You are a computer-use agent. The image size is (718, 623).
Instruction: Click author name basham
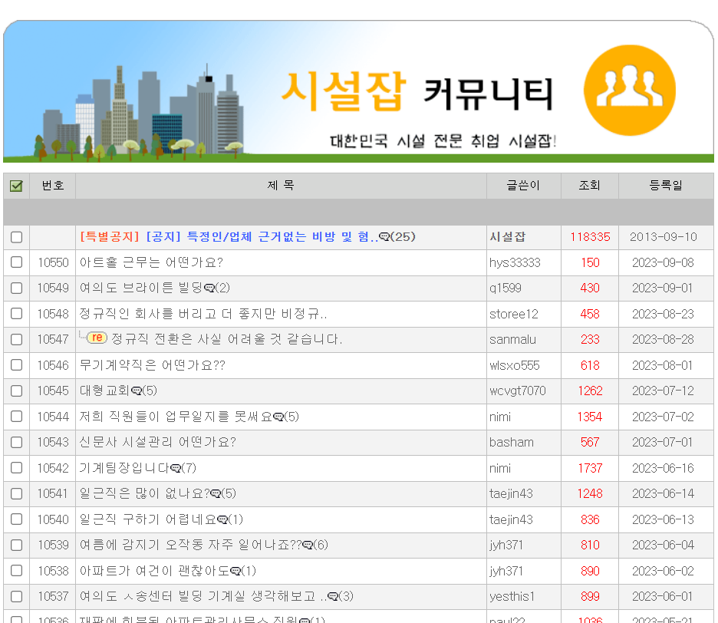pos(512,442)
